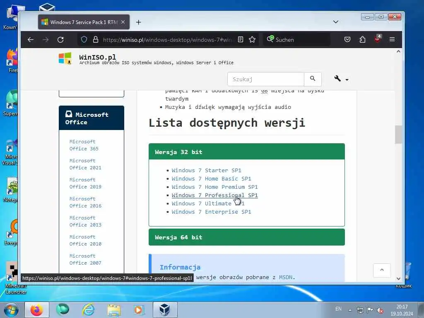Viewport: 424px width, 318px height.
Task: Open Microsoft Office 2007 sidebar link
Action: (85, 259)
